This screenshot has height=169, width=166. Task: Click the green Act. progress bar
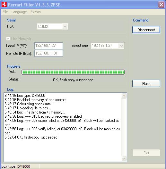click(73, 72)
